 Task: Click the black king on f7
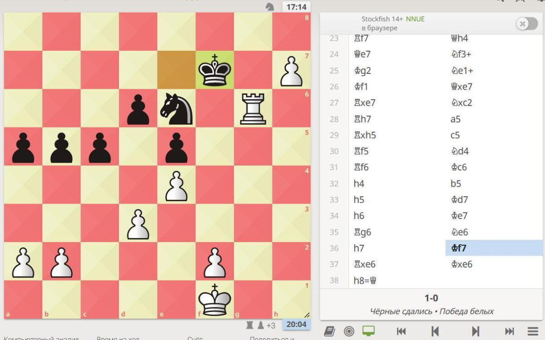tap(215, 70)
